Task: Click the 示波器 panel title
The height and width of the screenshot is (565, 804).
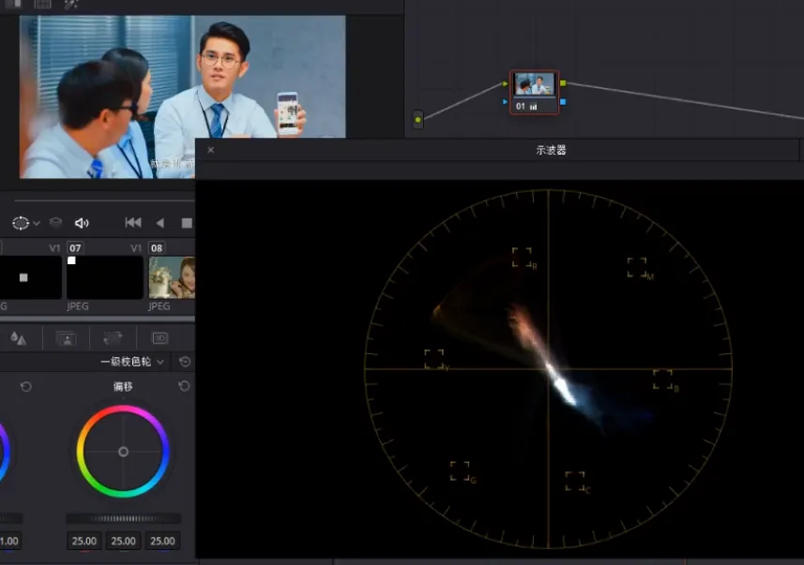Action: [x=551, y=150]
